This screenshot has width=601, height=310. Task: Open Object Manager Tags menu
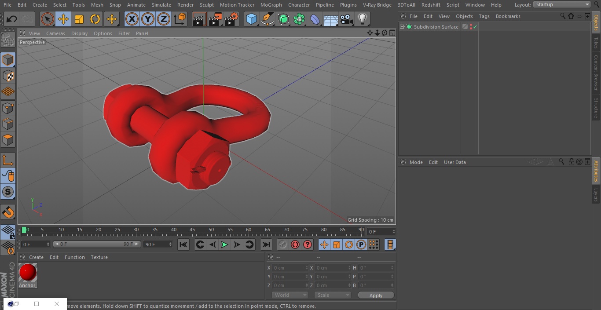[484, 16]
